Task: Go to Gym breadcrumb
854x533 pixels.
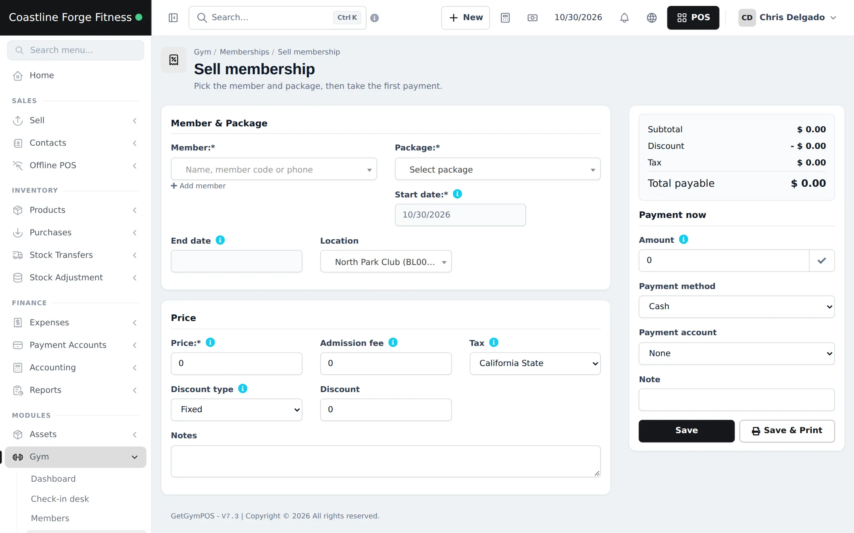Action: pyautogui.click(x=202, y=52)
